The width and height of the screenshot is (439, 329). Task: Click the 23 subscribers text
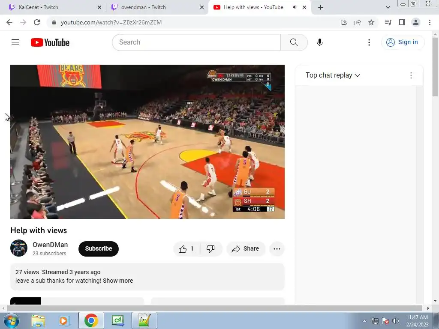[x=49, y=254]
